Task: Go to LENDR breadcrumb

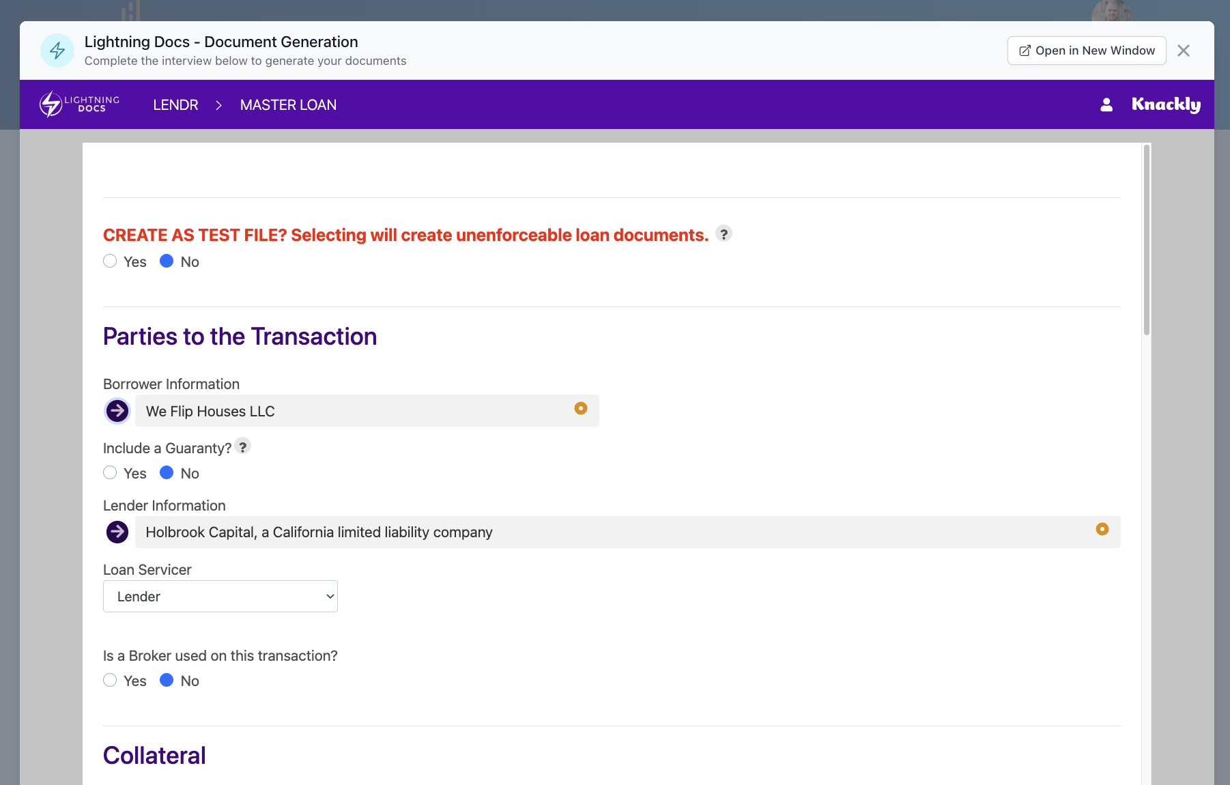Action: (175, 105)
